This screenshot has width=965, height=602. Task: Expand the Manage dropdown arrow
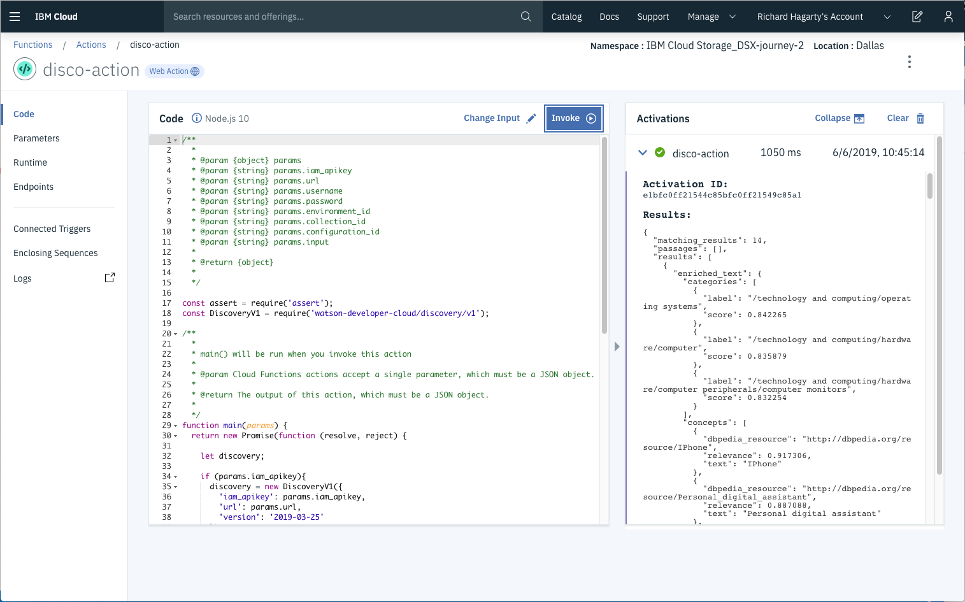733,17
